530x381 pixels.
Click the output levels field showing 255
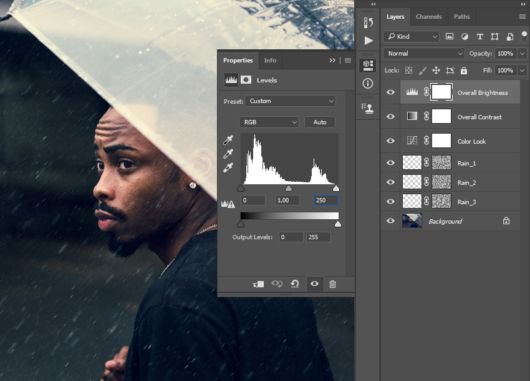319,237
